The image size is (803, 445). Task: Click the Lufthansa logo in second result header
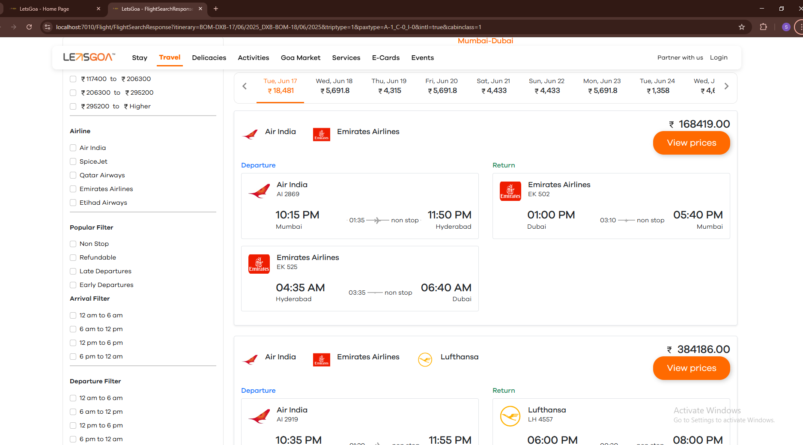pyautogui.click(x=425, y=360)
